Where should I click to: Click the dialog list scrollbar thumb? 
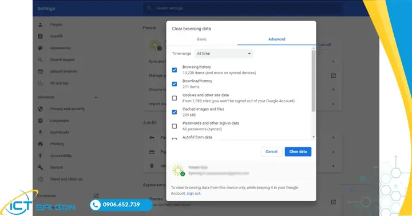314,81
